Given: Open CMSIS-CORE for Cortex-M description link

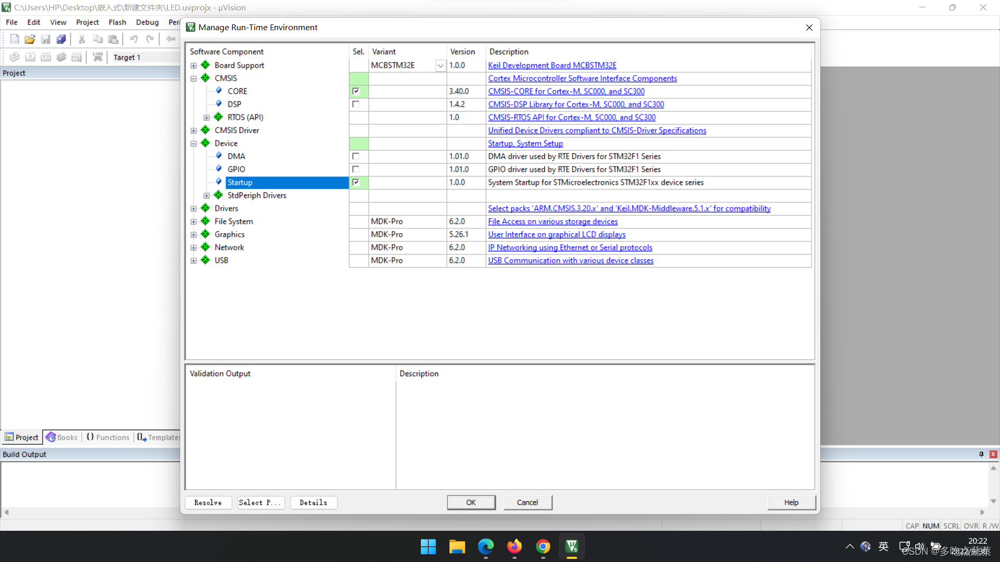Looking at the screenshot, I should 566,91.
